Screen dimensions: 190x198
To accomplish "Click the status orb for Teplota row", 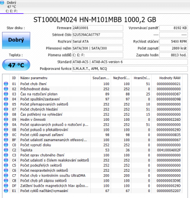I will 6,150.
